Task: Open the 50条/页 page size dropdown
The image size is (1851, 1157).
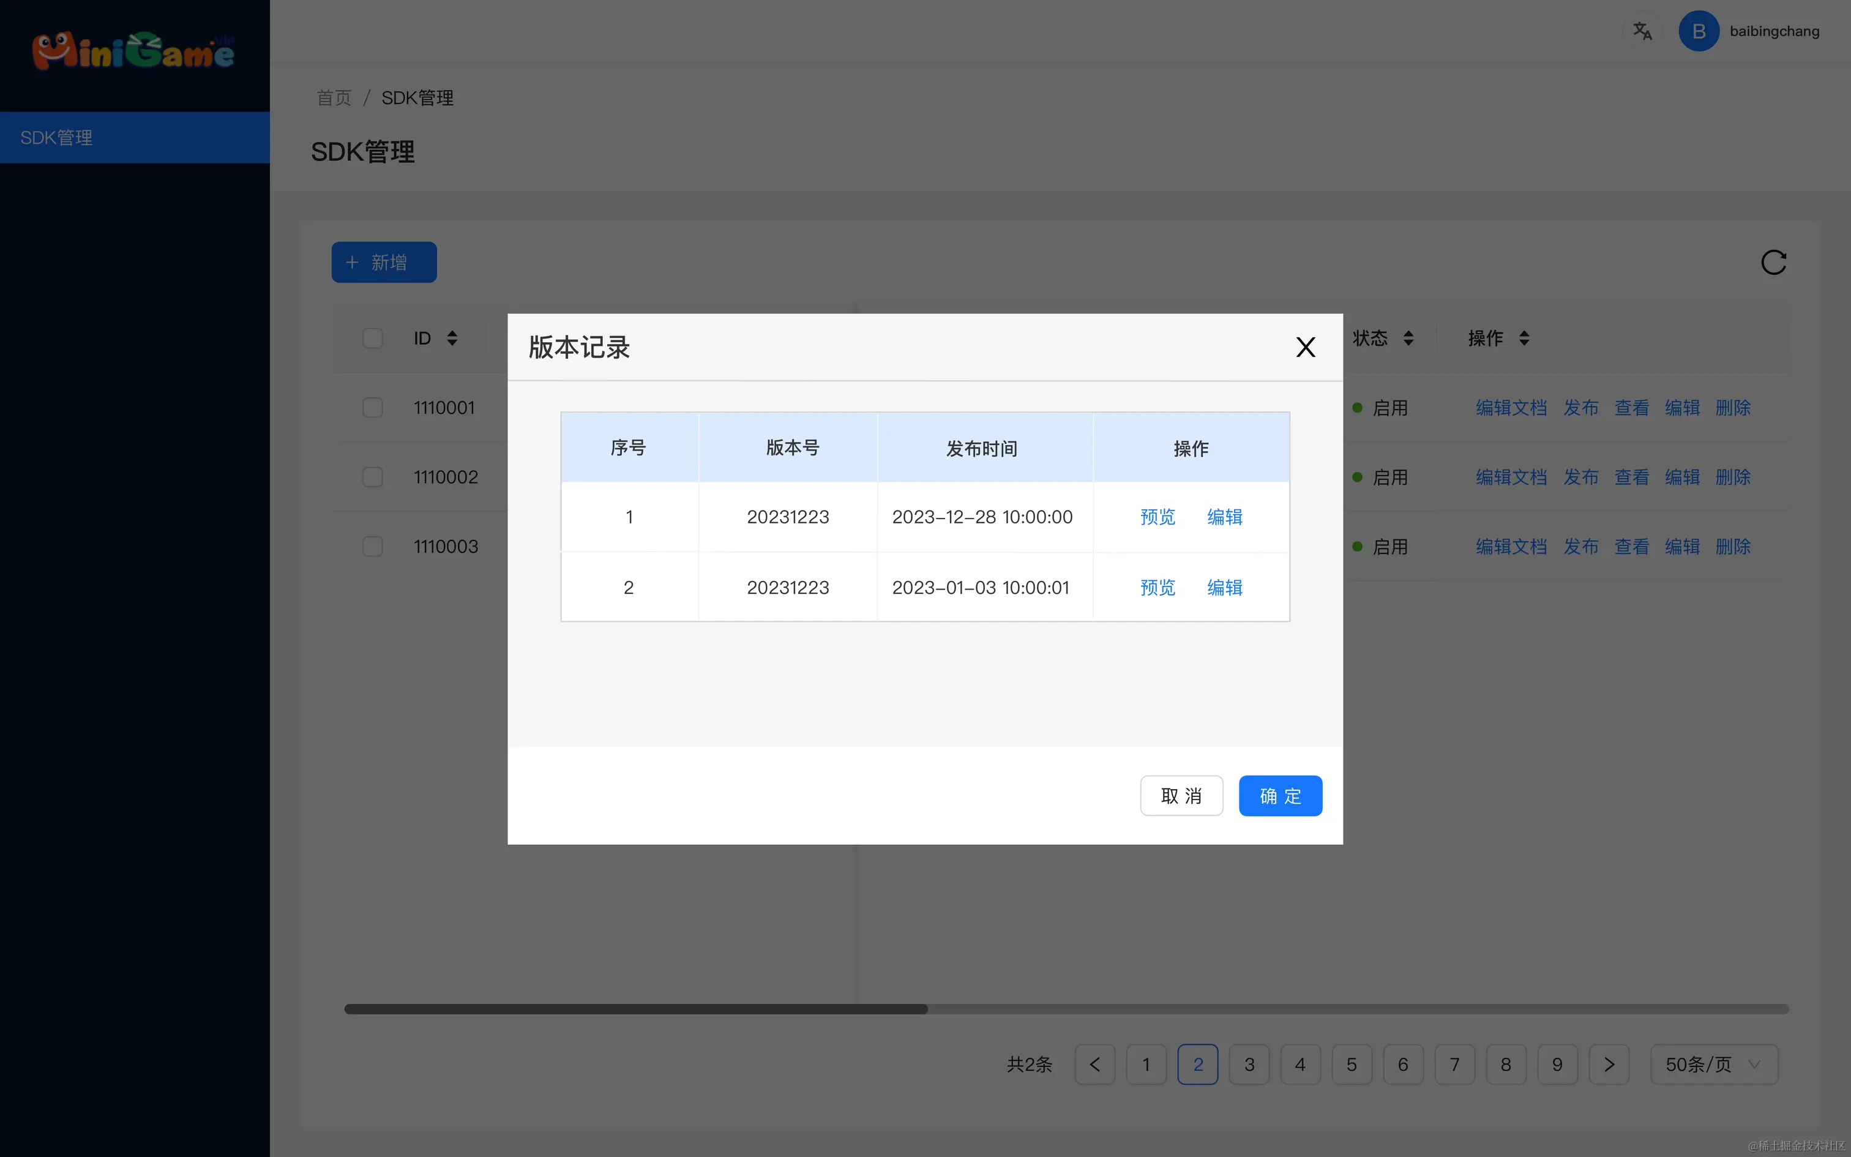Action: click(x=1713, y=1065)
